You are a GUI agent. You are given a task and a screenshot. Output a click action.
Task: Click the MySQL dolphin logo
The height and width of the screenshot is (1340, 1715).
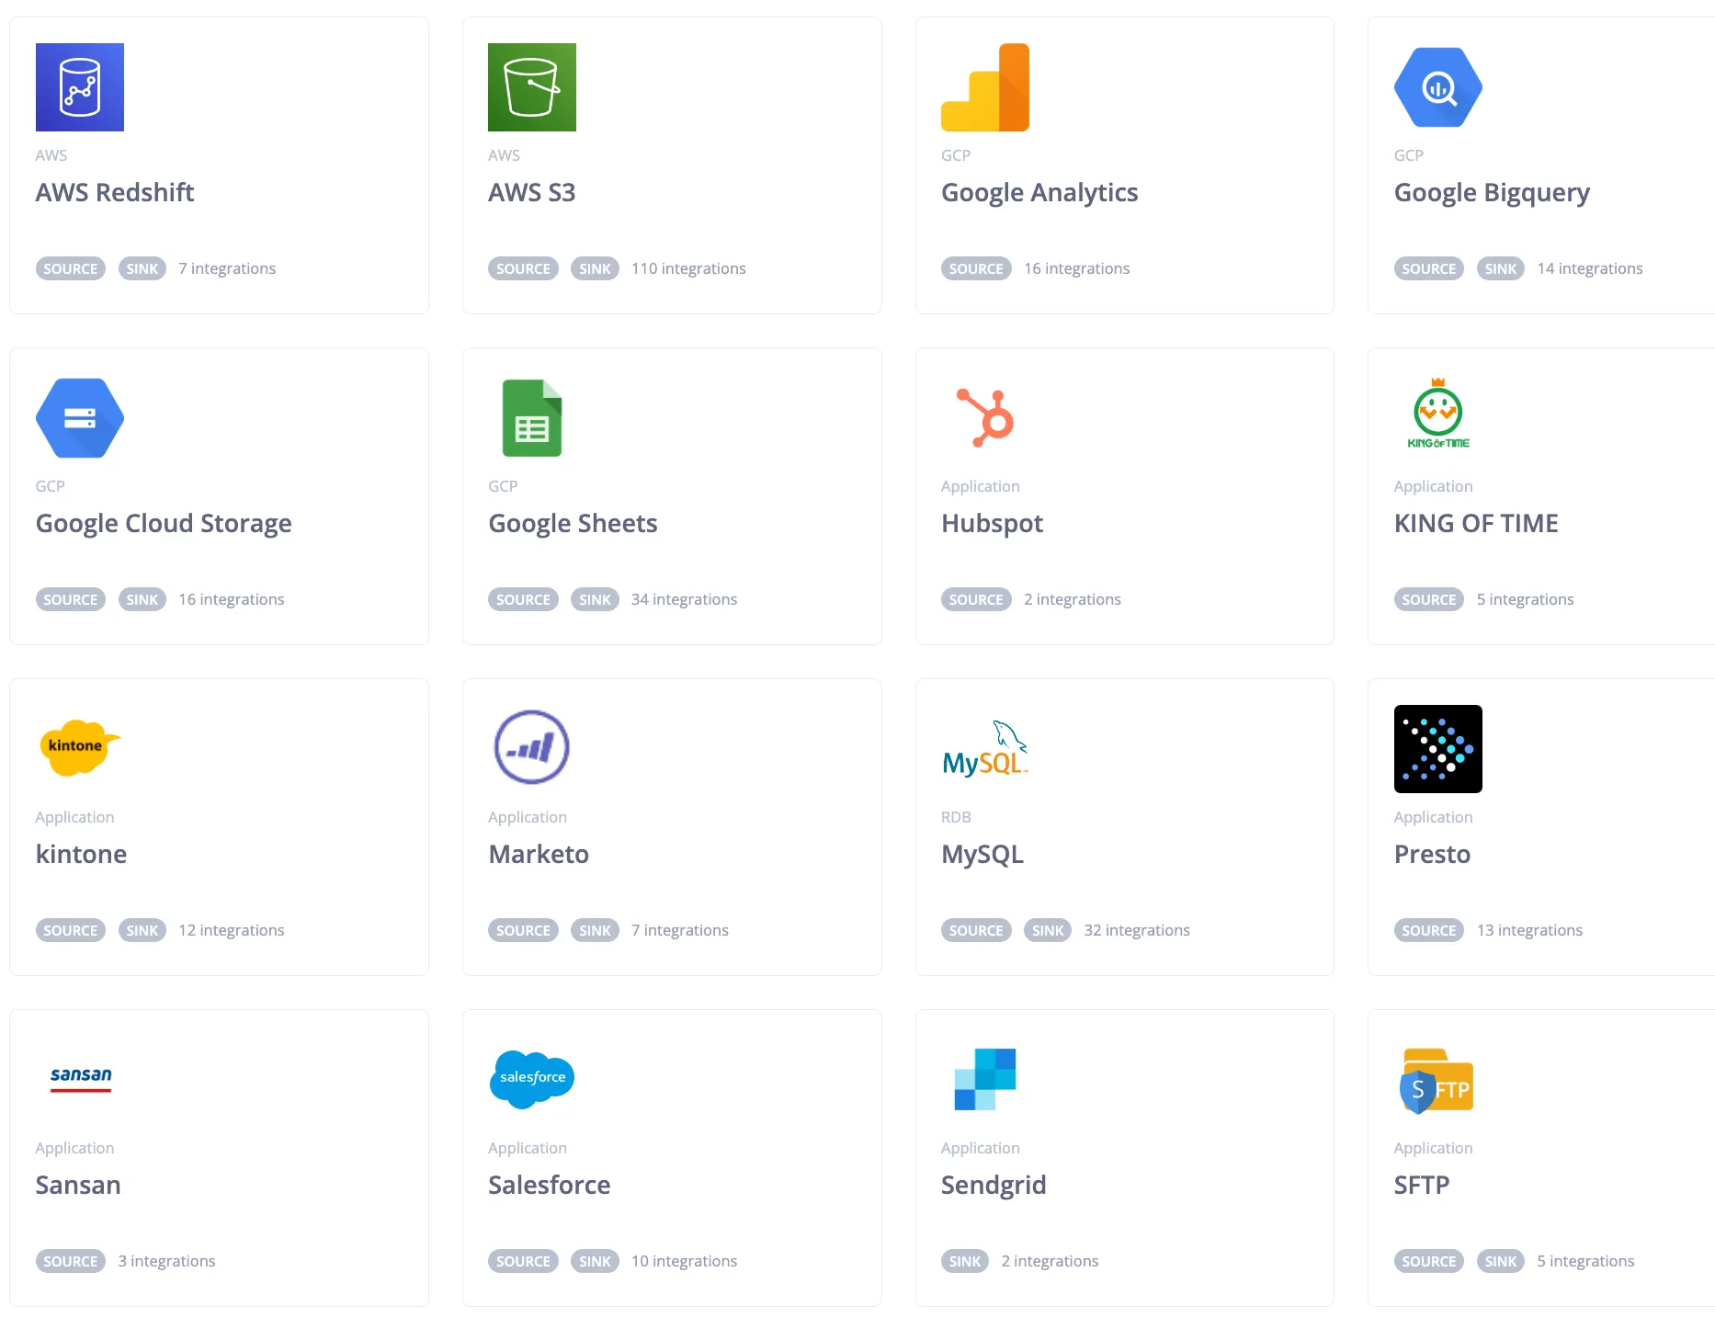[985, 749]
